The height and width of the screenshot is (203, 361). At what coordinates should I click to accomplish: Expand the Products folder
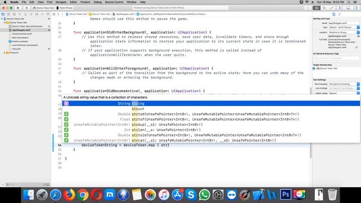5,52
